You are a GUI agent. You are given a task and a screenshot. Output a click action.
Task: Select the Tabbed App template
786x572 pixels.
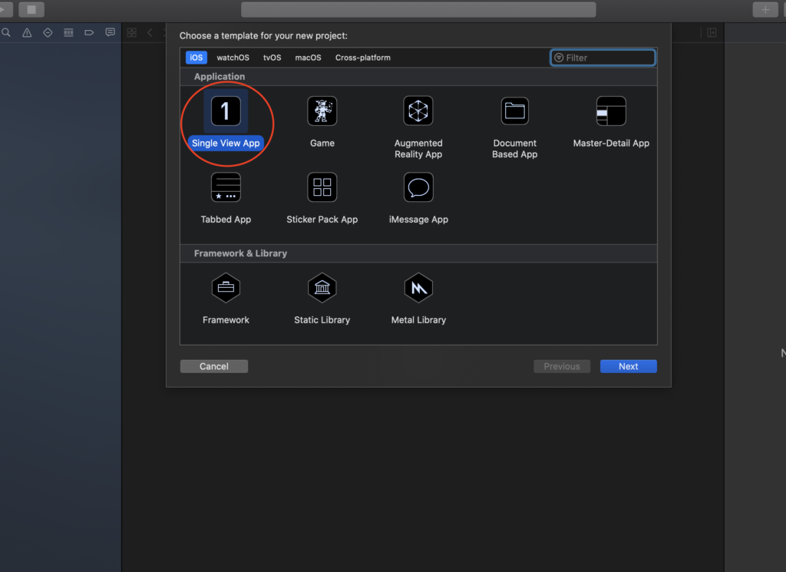pyautogui.click(x=226, y=187)
